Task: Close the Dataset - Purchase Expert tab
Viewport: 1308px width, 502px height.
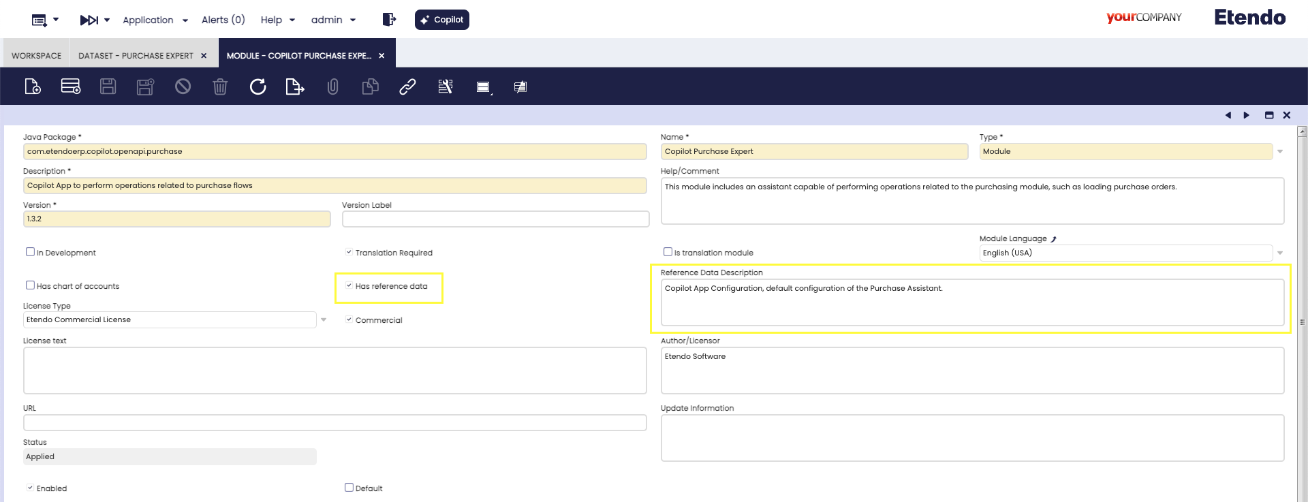Action: click(204, 56)
